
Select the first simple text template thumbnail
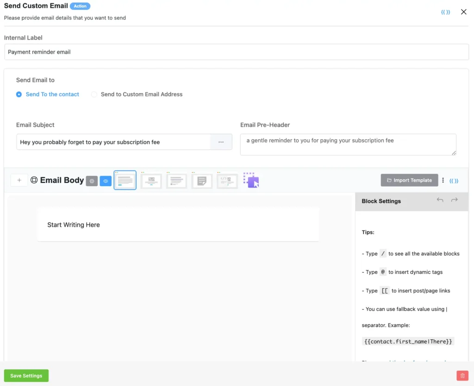click(x=125, y=181)
